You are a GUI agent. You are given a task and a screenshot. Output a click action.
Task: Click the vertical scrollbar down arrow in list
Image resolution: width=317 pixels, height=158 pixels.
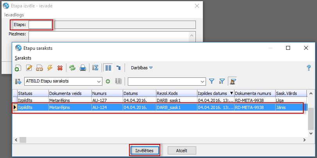click(x=311, y=133)
